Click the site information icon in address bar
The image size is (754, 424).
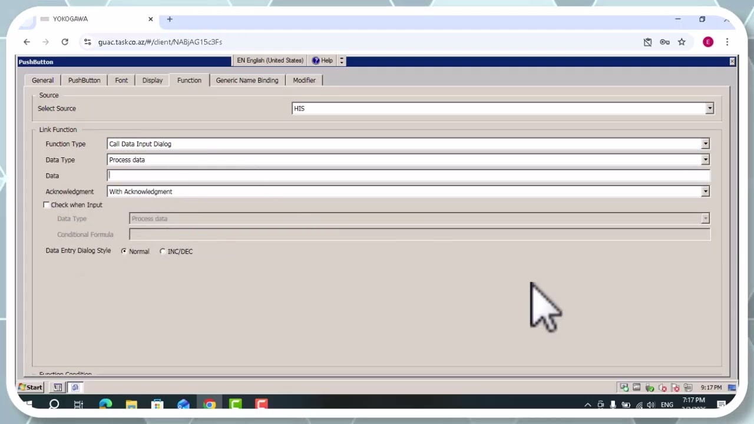click(87, 42)
